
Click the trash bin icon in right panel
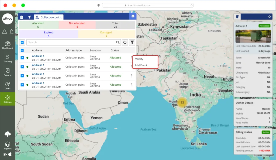(237, 17)
